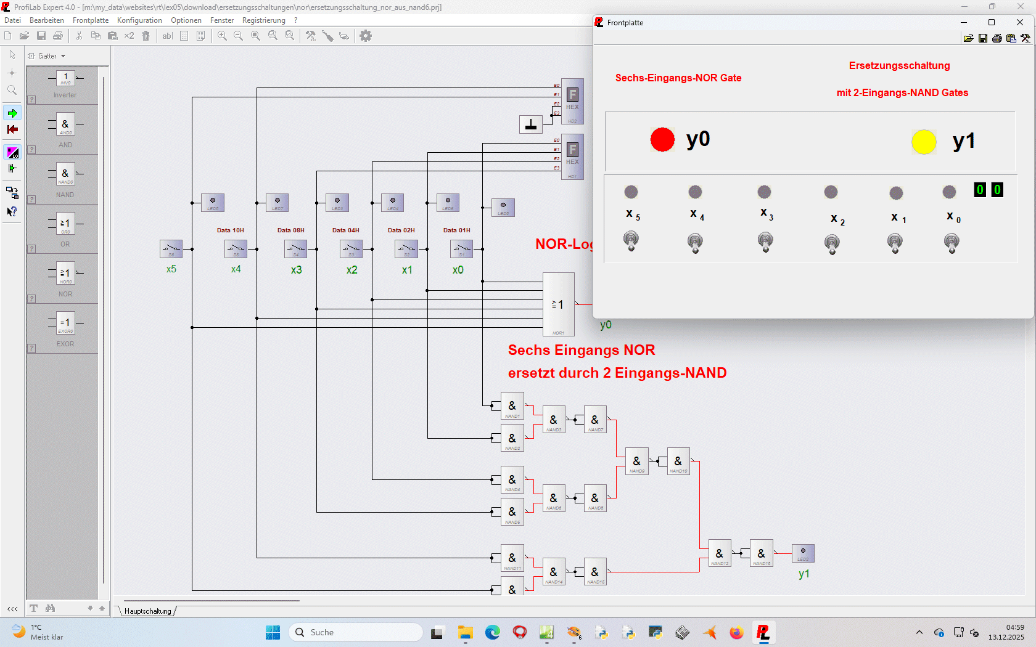
Task: Click the settings gear in main toolbar
Action: click(x=366, y=36)
